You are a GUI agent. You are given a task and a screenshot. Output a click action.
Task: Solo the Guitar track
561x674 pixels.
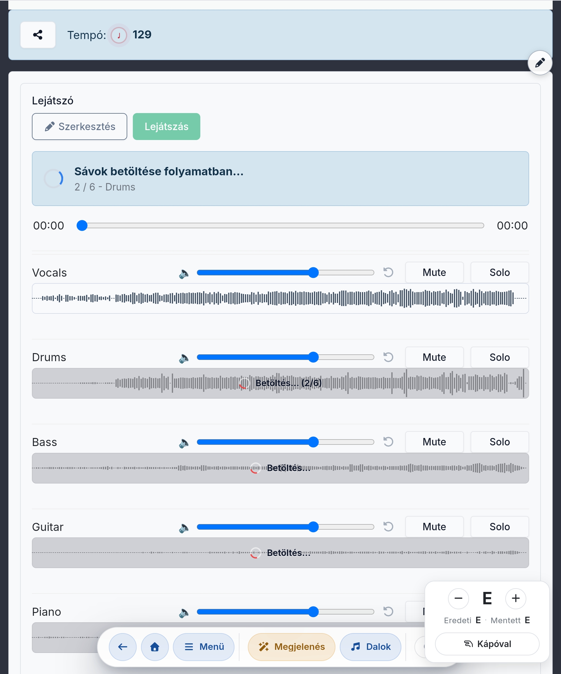coord(499,527)
